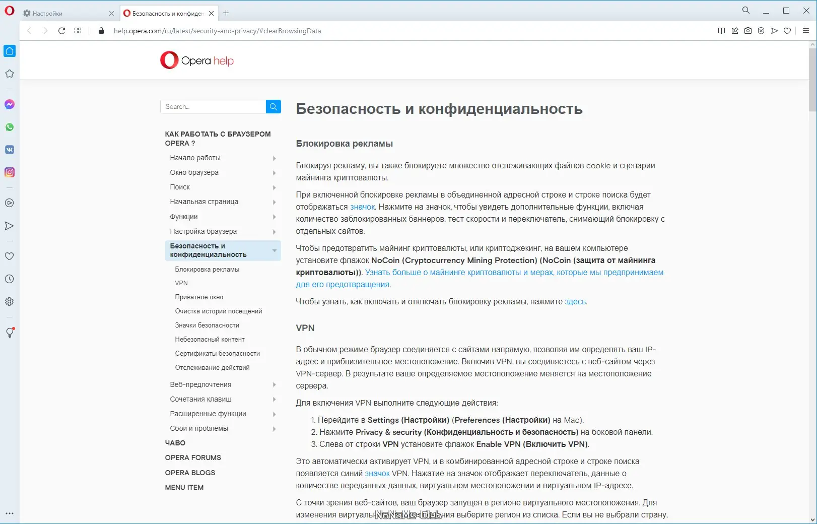The height and width of the screenshot is (524, 817).
Task: Open the book icon in address bar
Action: pyautogui.click(x=721, y=31)
